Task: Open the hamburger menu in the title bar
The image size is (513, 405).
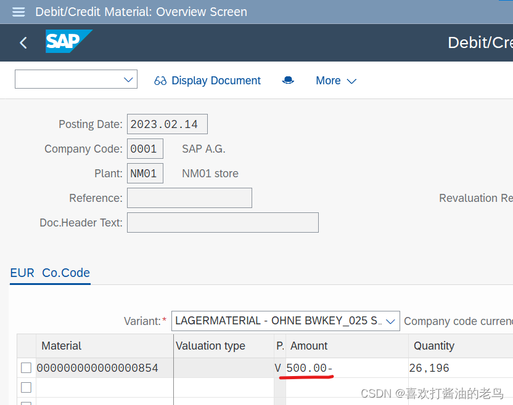Action: tap(18, 12)
